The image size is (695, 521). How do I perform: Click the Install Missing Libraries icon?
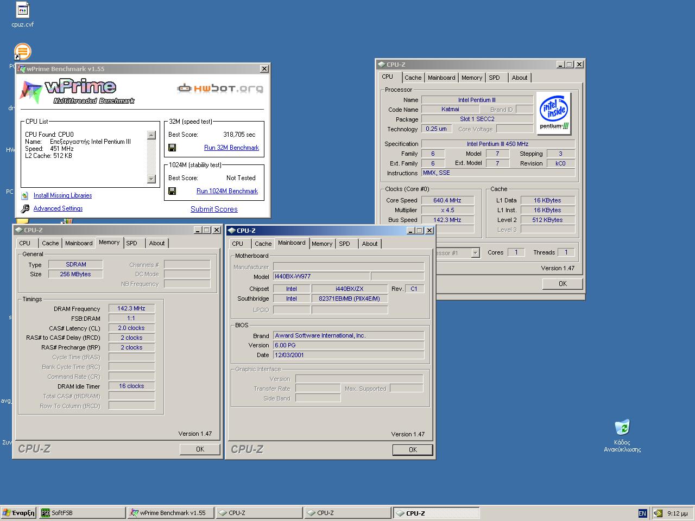(24, 196)
